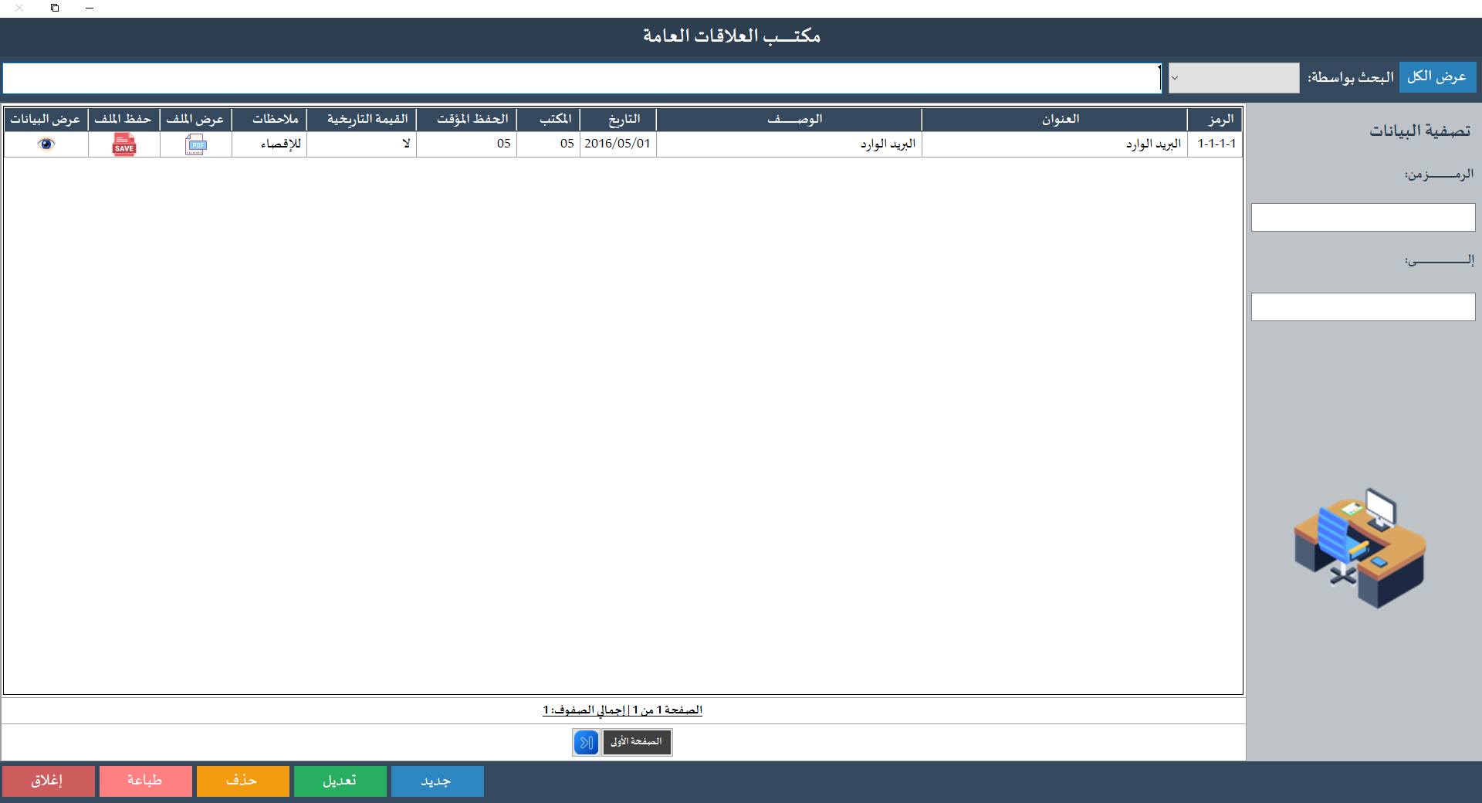Minimize the window from title bar

(90, 8)
